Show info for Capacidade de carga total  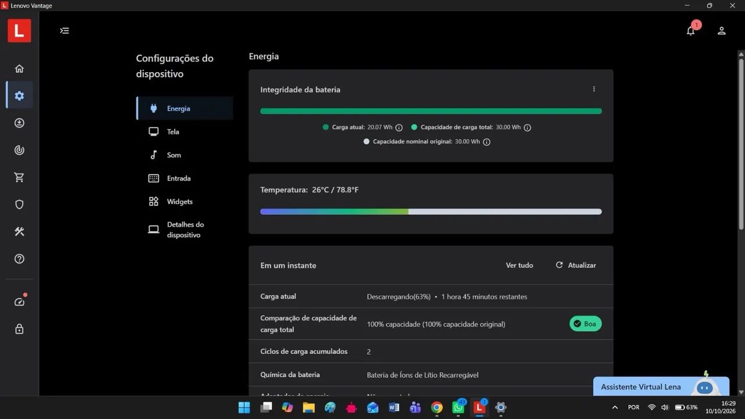pyautogui.click(x=527, y=127)
